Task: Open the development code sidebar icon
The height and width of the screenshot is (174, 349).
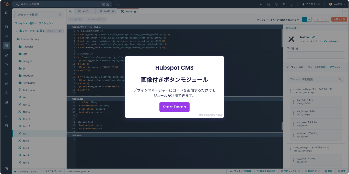Action: point(6,125)
